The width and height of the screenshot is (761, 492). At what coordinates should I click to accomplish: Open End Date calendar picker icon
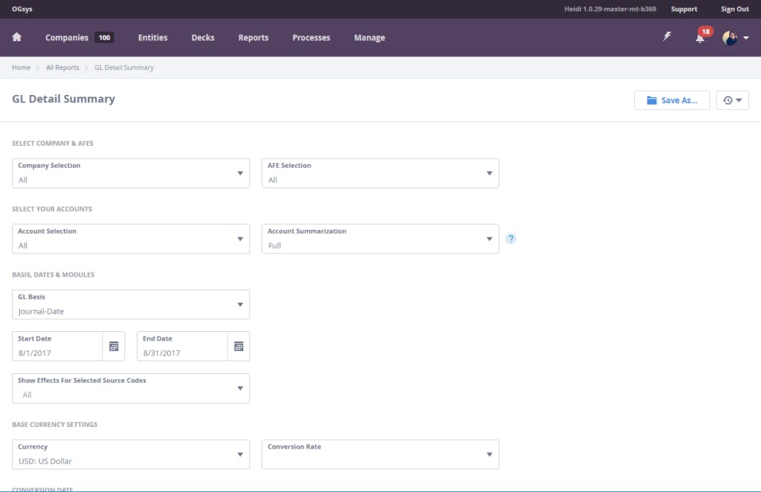[239, 346]
